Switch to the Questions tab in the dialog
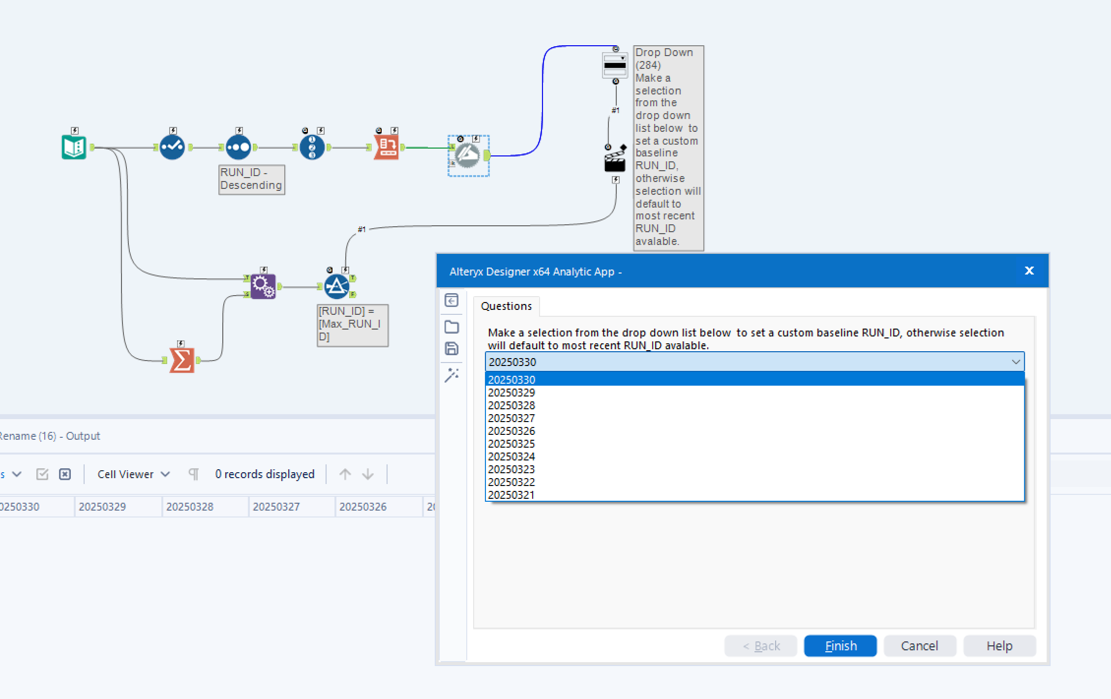This screenshot has height=699, width=1111. [506, 306]
